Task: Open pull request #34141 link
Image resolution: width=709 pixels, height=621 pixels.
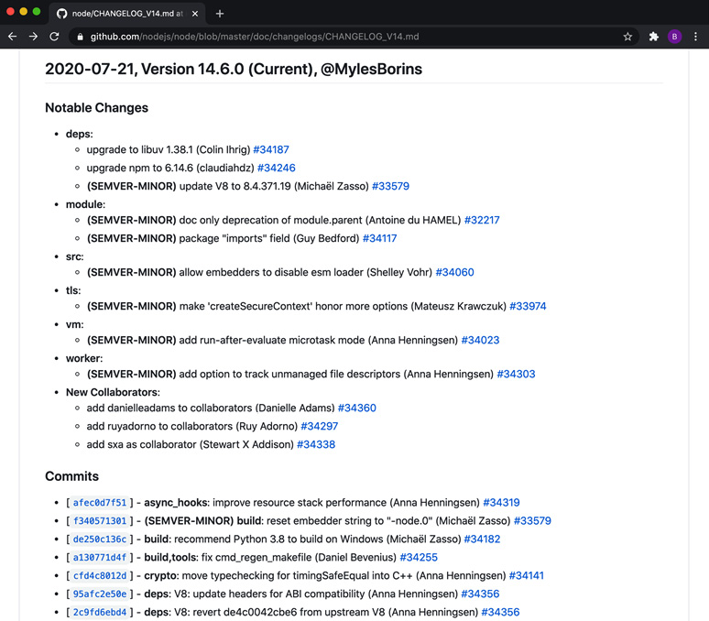Action: click(x=527, y=575)
